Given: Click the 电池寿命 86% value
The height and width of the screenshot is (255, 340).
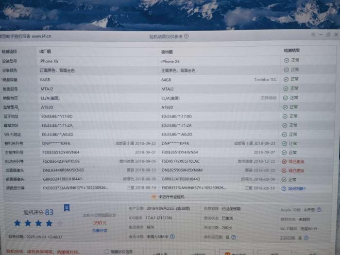Looking at the screenshot, I should tap(150, 227).
